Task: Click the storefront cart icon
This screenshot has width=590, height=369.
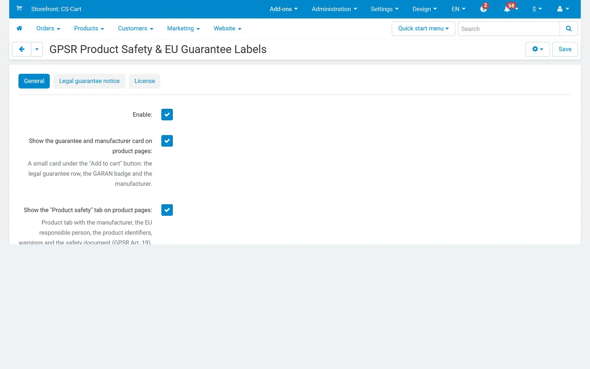Action: (19, 8)
